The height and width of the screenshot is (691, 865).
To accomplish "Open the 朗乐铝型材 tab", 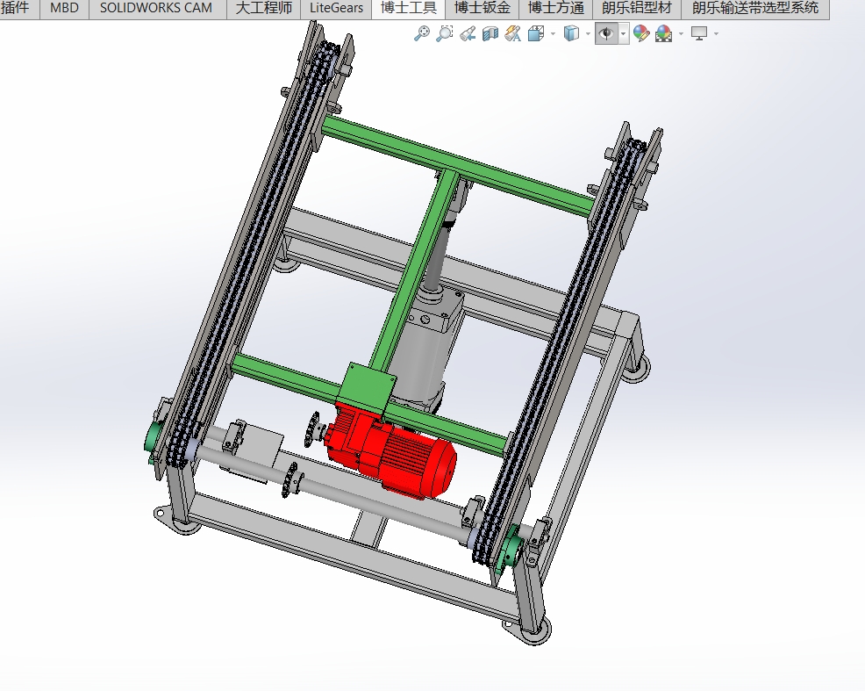I will (x=637, y=8).
